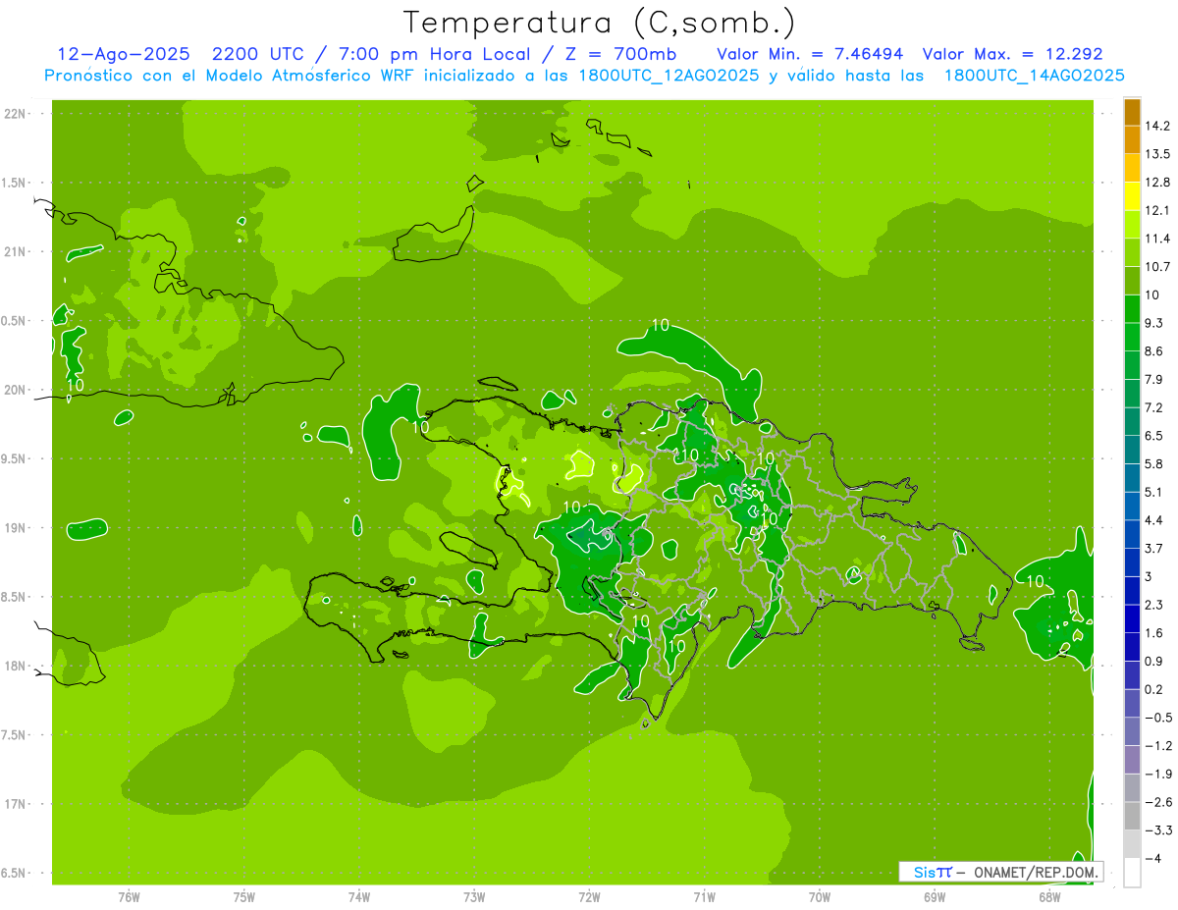Click the colorbar label '5.8'
Viewport: 1178px width, 910px height.
[x=1154, y=463]
